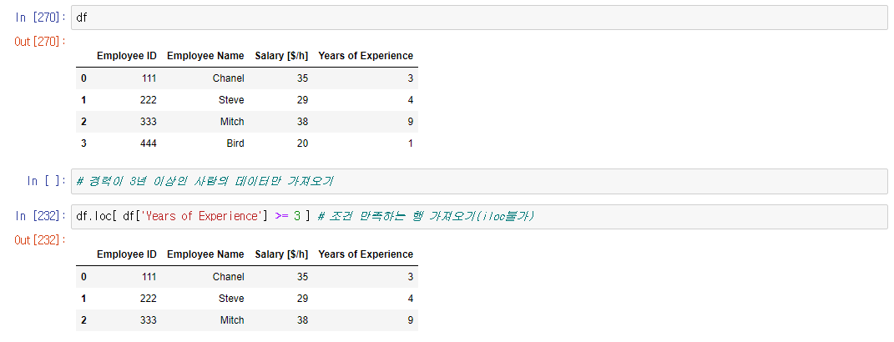Click Employee Name header in Out[232] table
This screenshot has height=342, width=894.
[205, 254]
